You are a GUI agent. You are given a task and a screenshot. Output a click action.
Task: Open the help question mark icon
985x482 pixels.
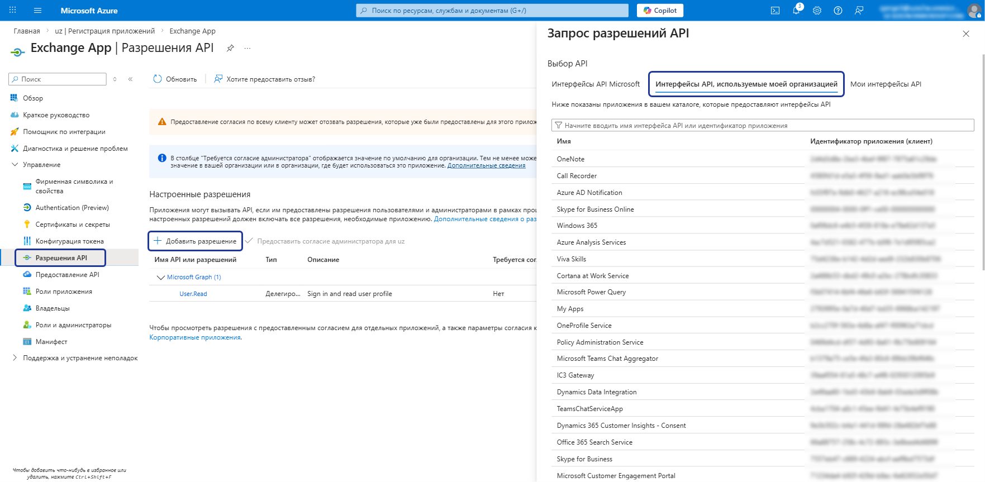pos(838,11)
